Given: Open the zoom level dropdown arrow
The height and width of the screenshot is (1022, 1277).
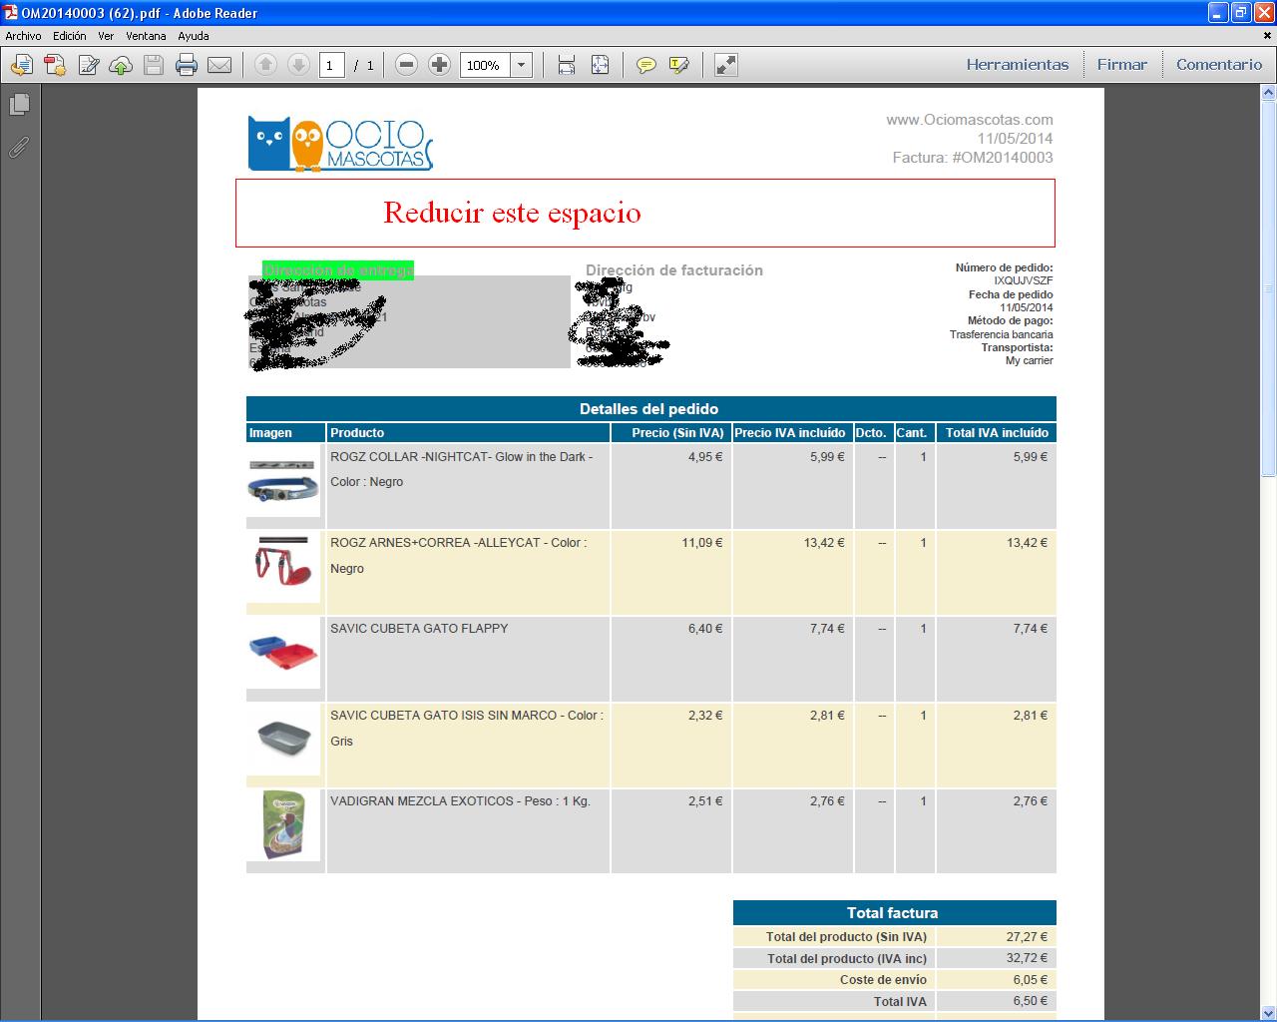Looking at the screenshot, I should [521, 65].
